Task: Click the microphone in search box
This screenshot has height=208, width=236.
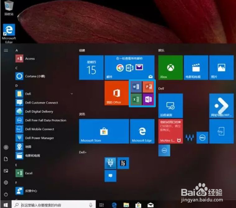Action: point(91,205)
